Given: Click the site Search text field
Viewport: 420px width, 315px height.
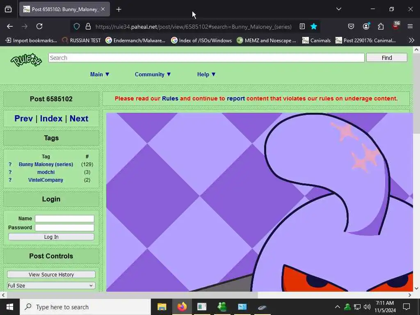Looking at the screenshot, I should pos(206,57).
